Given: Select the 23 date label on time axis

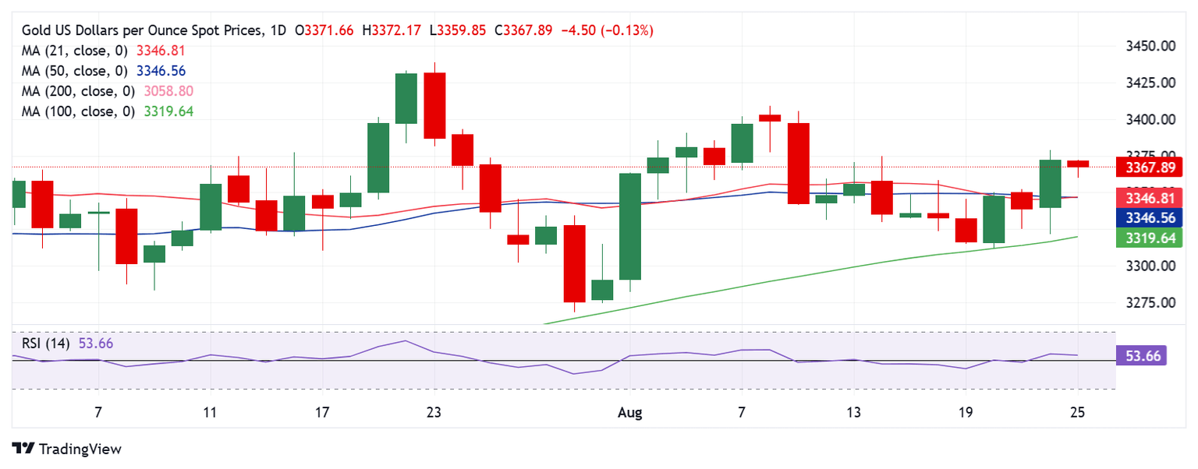Looking at the screenshot, I should (x=434, y=412).
